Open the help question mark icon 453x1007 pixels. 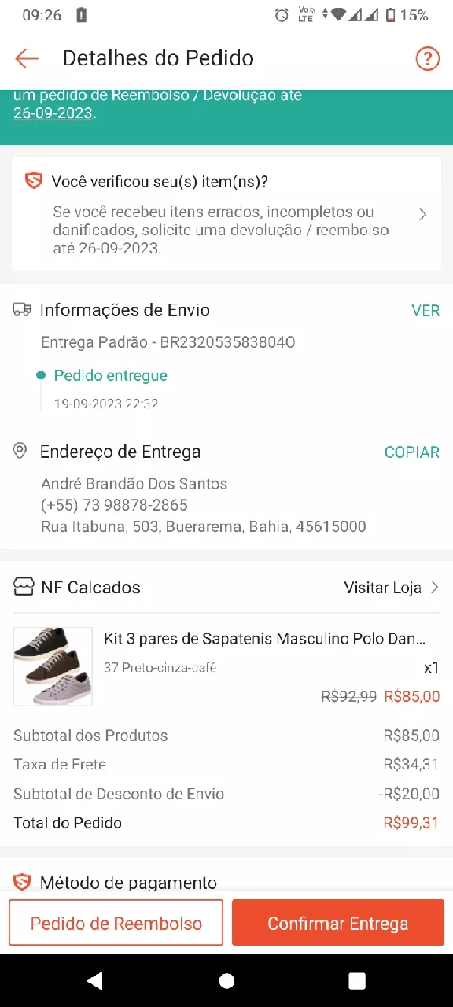(427, 58)
